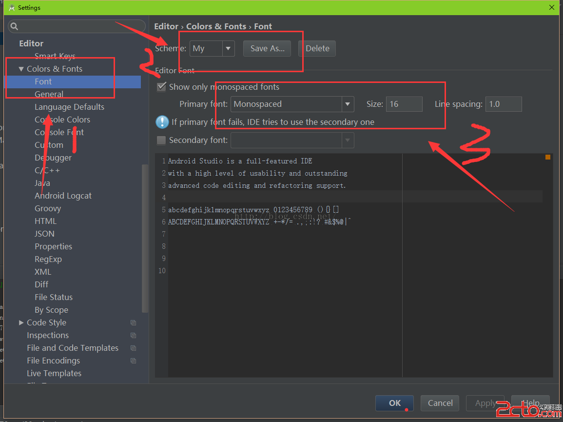Enable the Secondary font checkbox

click(x=161, y=140)
